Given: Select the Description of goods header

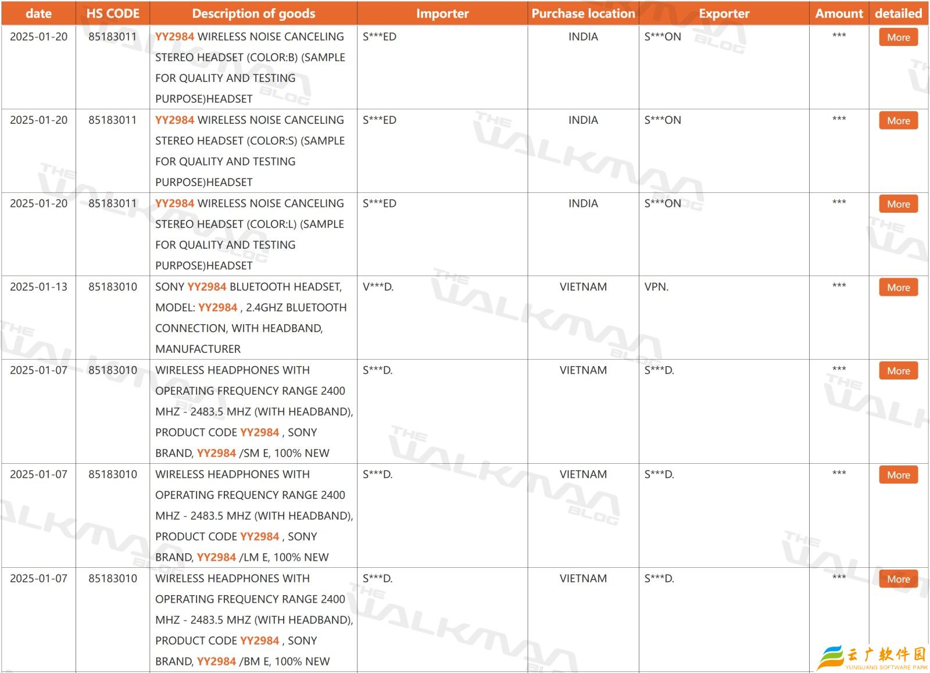Looking at the screenshot, I should click(x=253, y=13).
